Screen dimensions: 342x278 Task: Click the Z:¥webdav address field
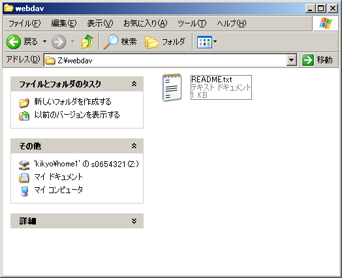[x=165, y=60]
